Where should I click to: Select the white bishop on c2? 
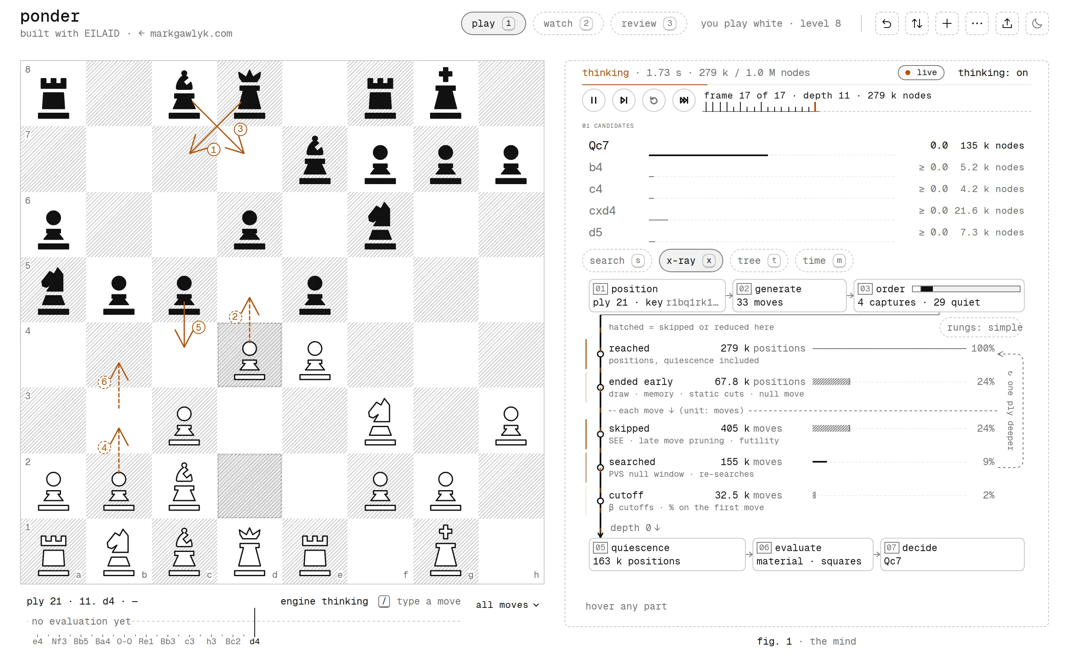point(184,486)
